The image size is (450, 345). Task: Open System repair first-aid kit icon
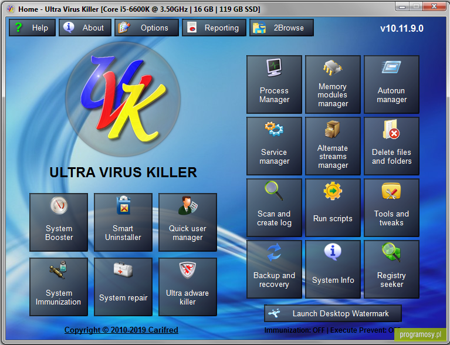pos(123,270)
